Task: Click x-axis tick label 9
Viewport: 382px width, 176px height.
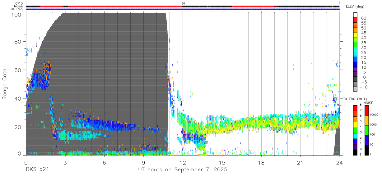Action: pos(143,163)
